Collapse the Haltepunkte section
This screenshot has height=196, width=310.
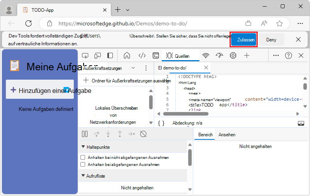tap(83, 147)
